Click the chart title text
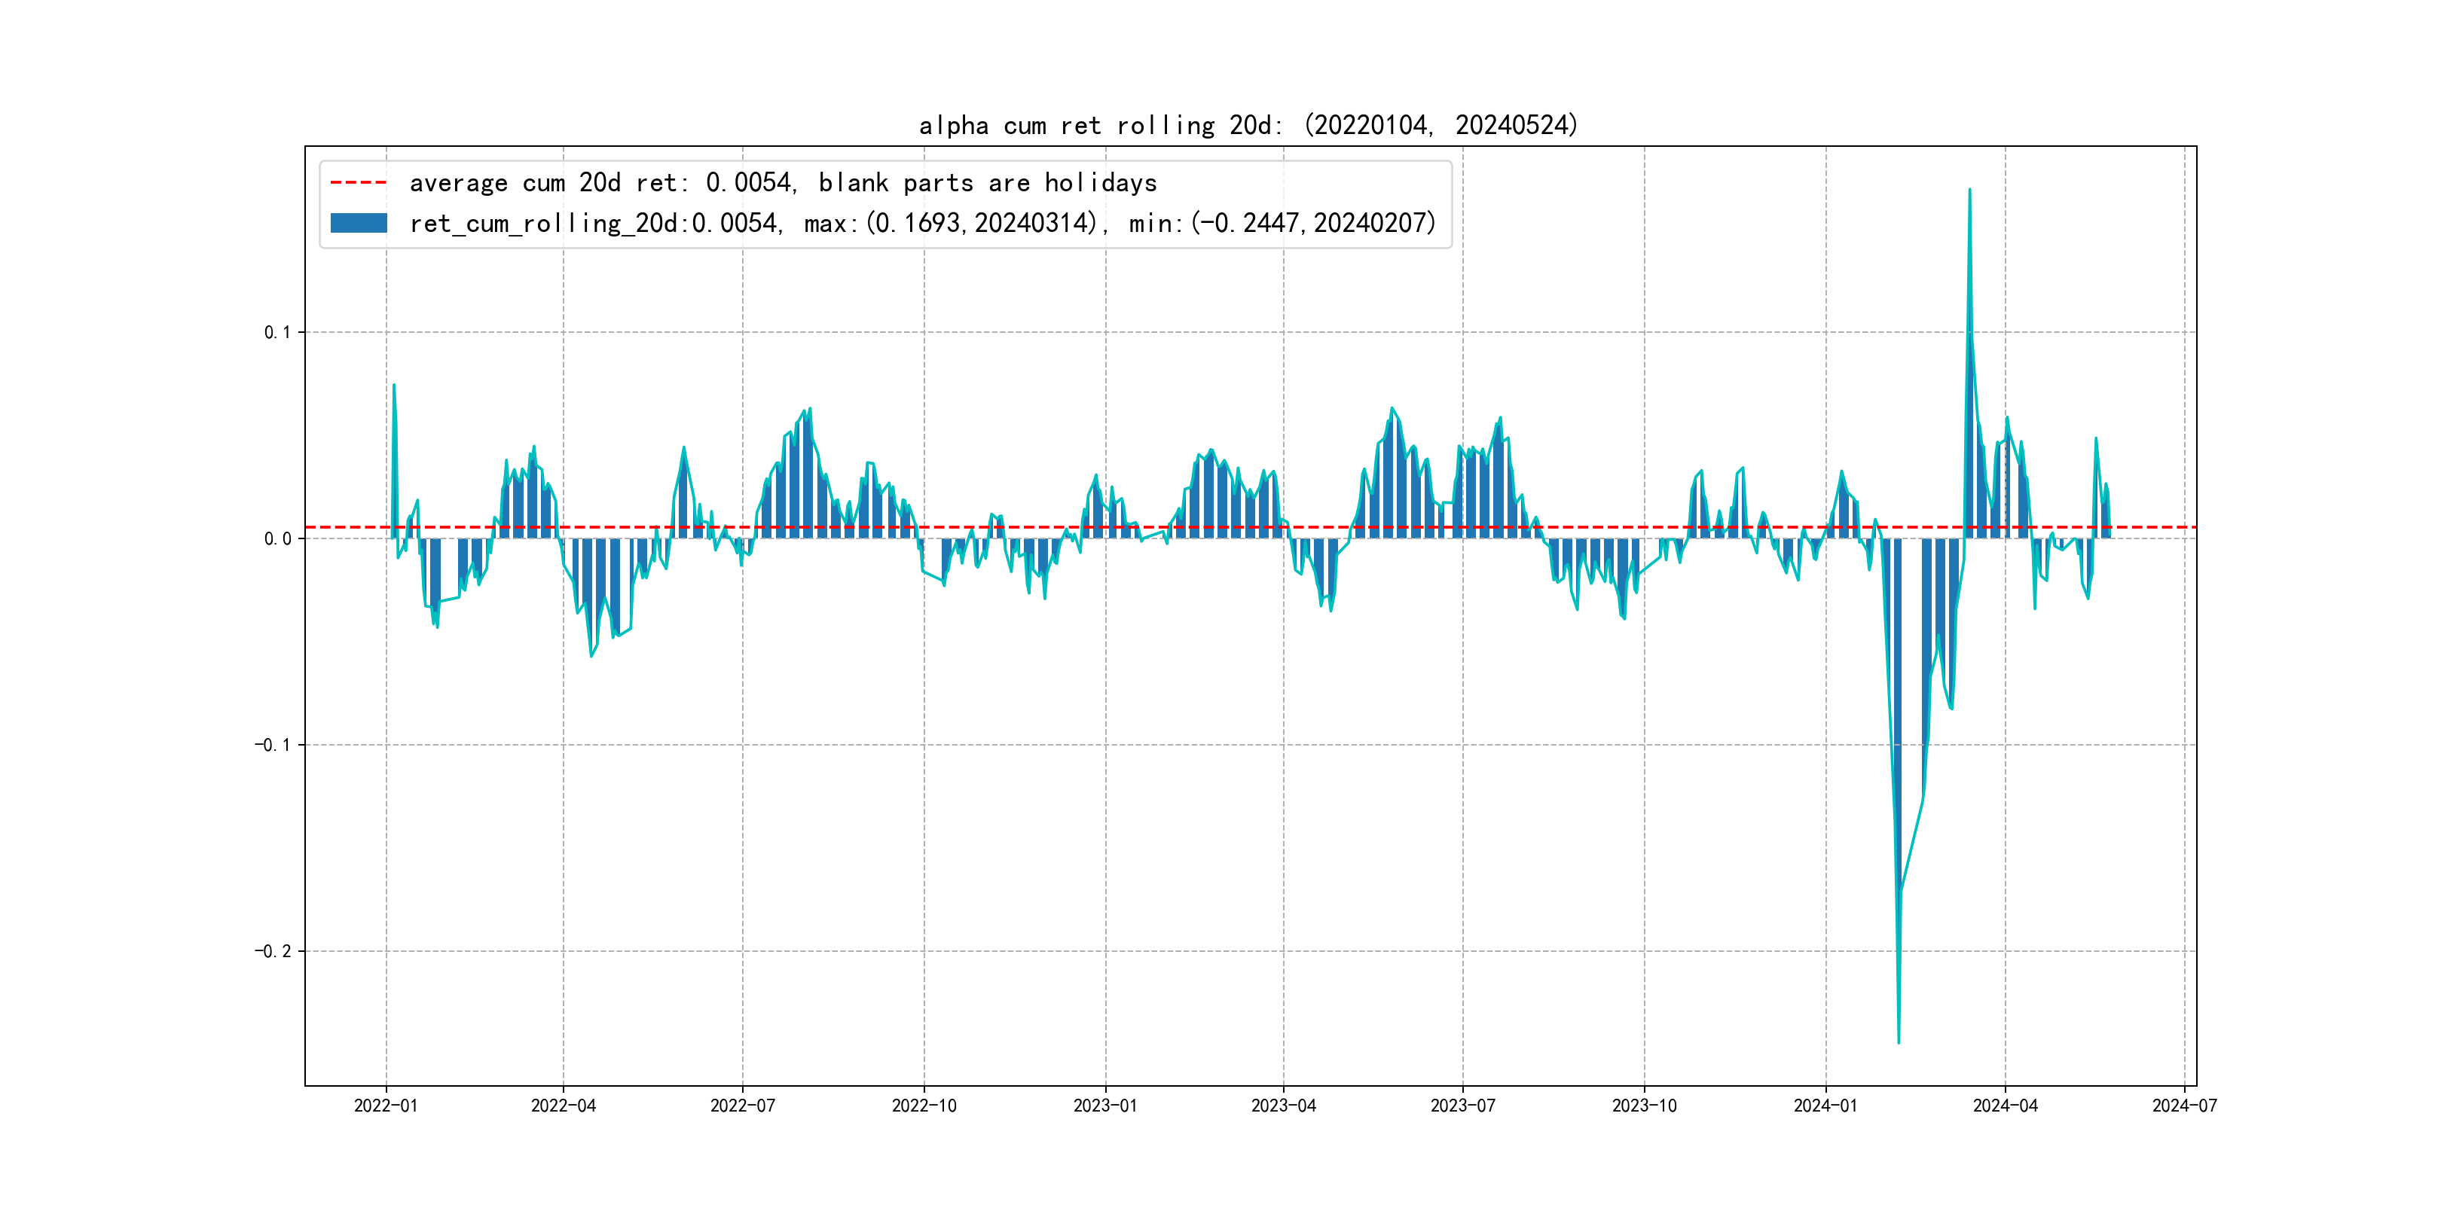 pos(1248,125)
